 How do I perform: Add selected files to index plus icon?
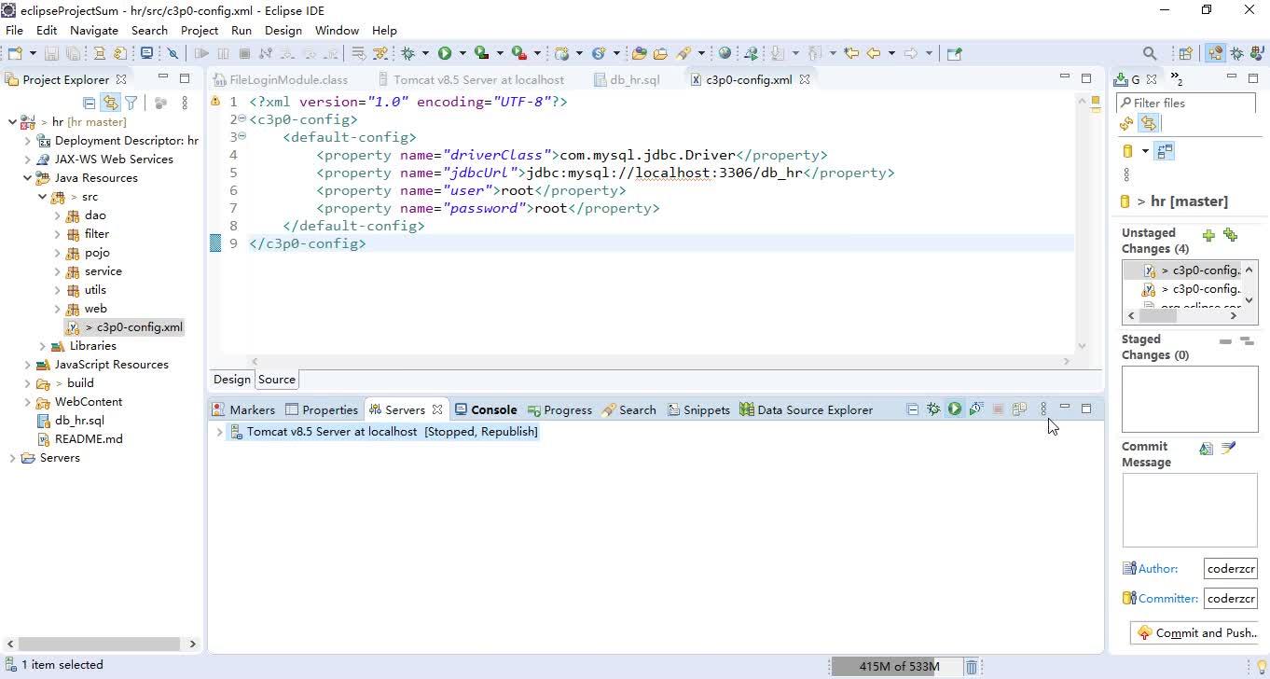(1208, 235)
